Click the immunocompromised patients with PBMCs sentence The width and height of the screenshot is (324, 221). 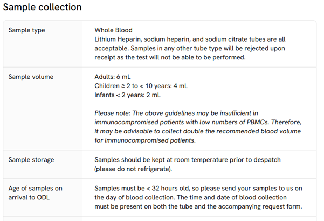198,122
